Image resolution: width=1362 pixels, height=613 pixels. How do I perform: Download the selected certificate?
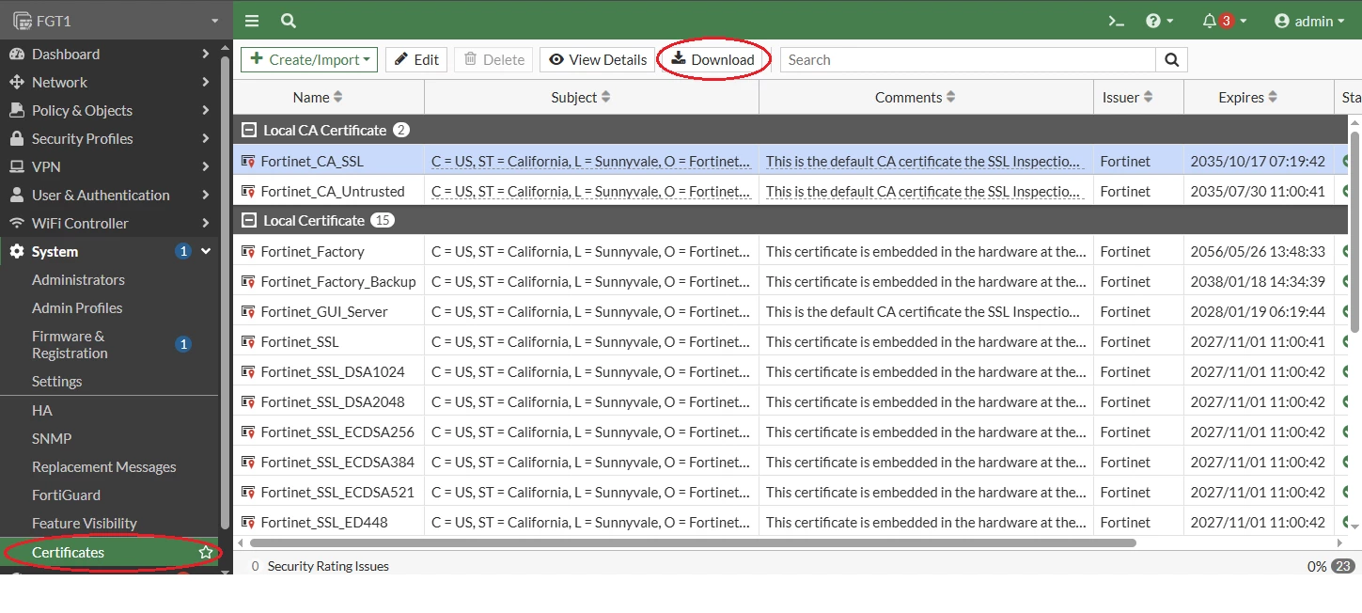713,59
